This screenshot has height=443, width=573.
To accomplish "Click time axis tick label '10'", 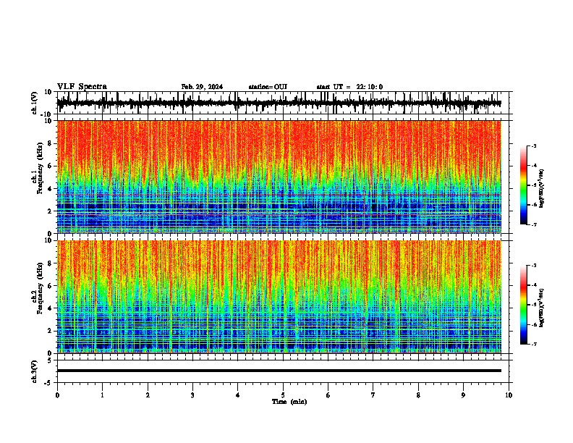I will click(509, 395).
